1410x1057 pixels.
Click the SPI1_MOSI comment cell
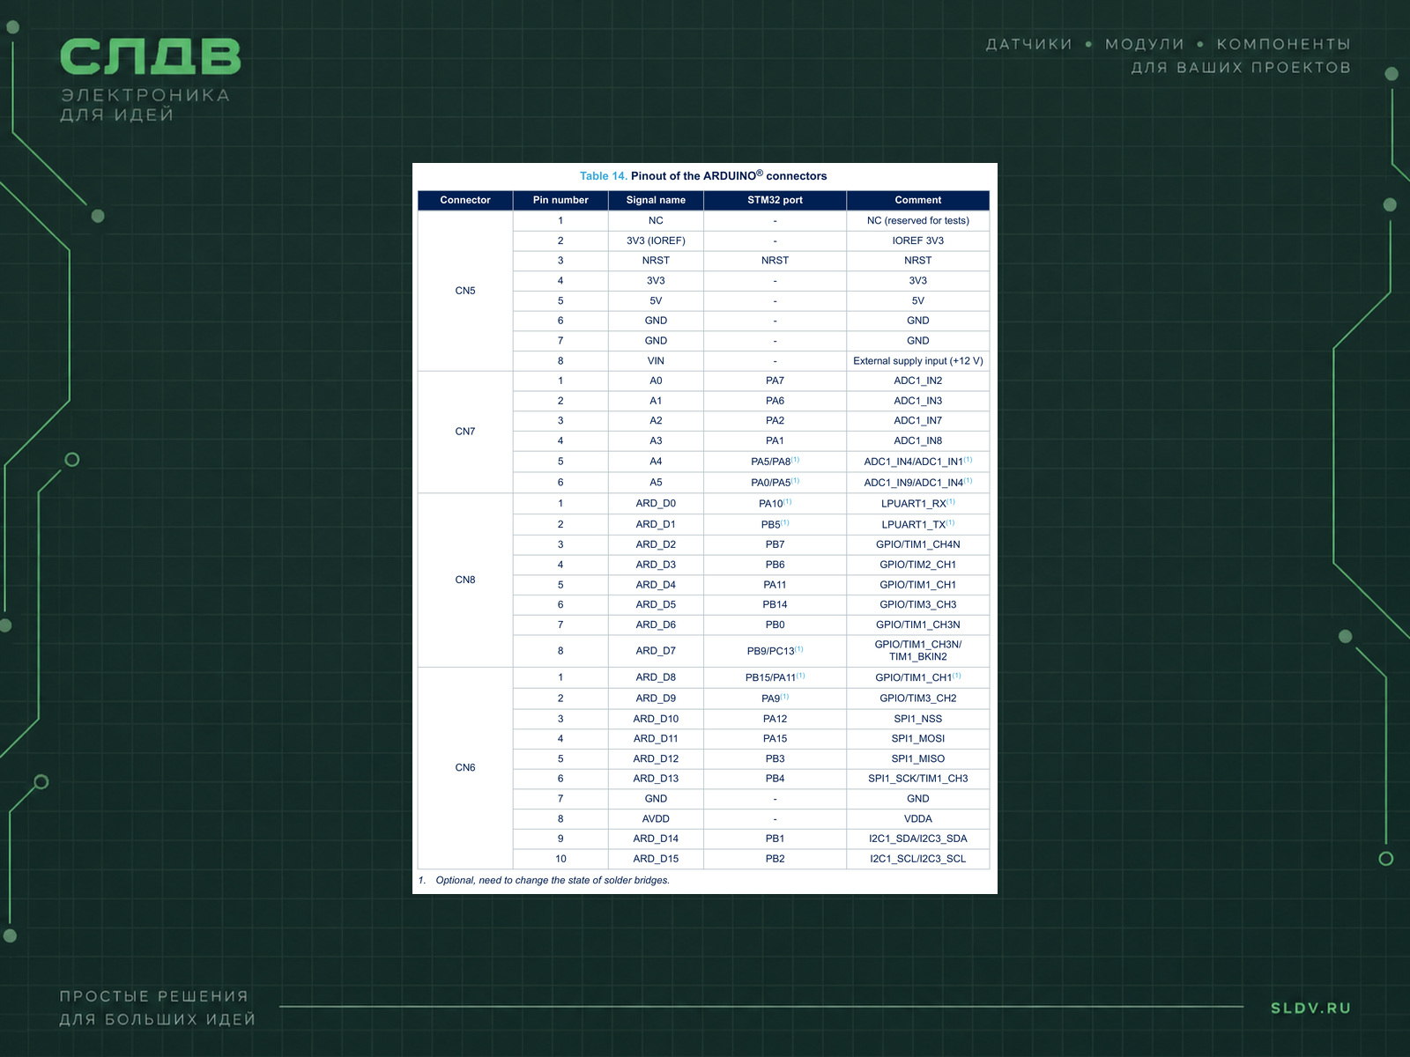918,739
